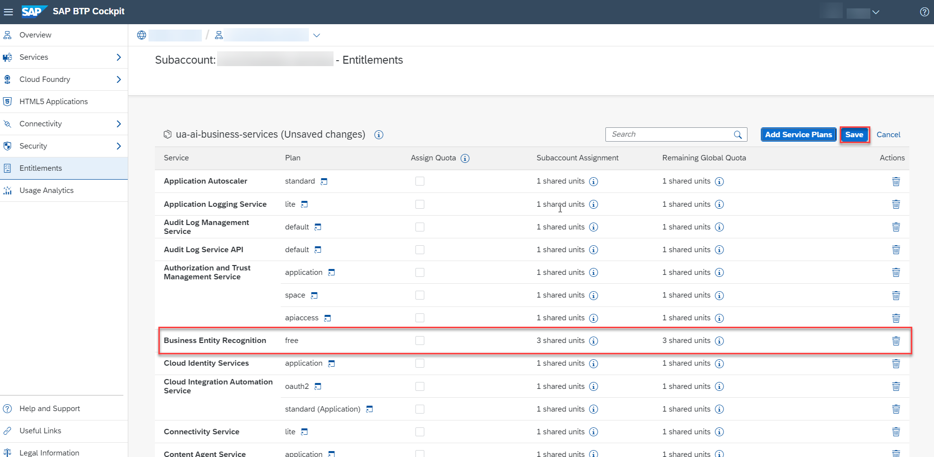Select Entitlements in the sidebar
This screenshot has width=934, height=457.
tap(64, 168)
